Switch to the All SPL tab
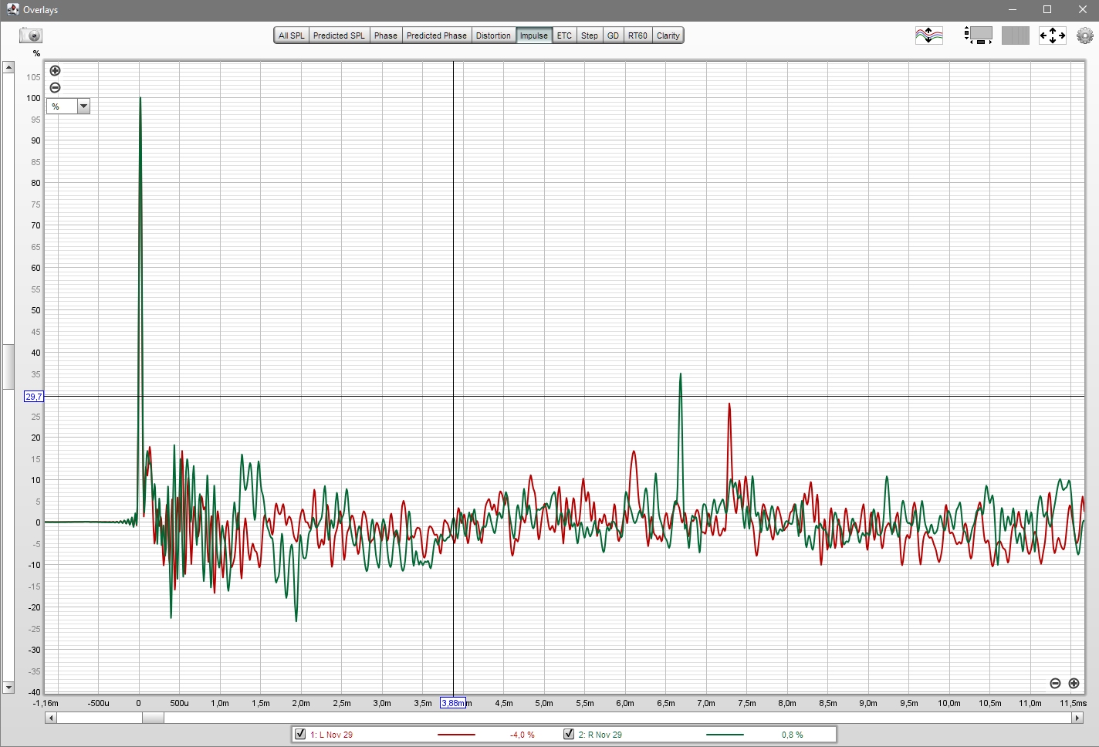This screenshot has height=747, width=1099. point(292,35)
